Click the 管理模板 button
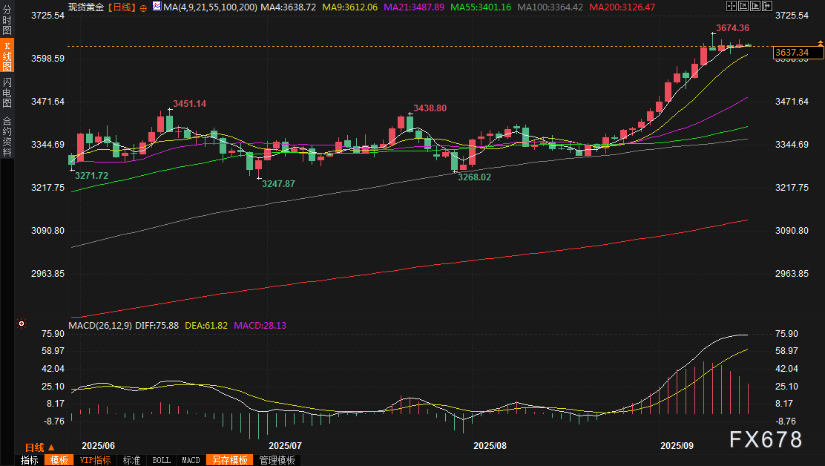Viewport: 825px width, 466px height. [x=277, y=460]
